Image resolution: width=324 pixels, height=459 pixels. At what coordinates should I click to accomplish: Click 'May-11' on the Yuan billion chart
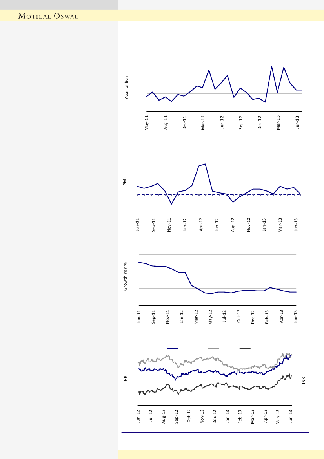click(147, 123)
